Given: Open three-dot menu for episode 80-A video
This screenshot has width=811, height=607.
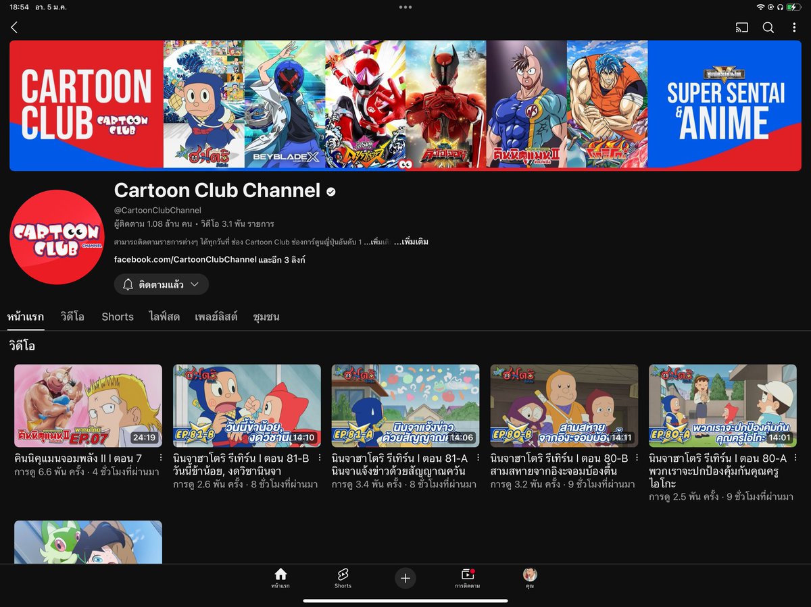Looking at the screenshot, I should 795,458.
